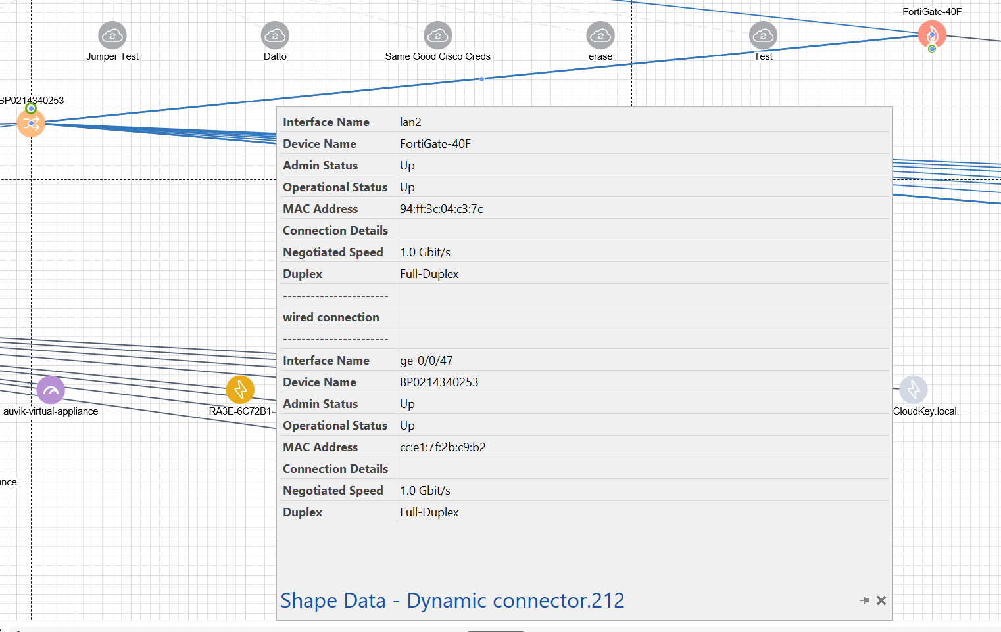Select the purple auvik-virtual-appliance icon
This screenshot has height=632, width=1001.
(51, 390)
